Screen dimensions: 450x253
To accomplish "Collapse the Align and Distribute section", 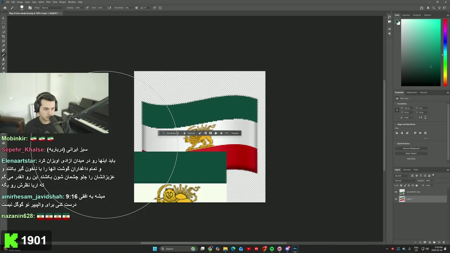I will [396, 124].
